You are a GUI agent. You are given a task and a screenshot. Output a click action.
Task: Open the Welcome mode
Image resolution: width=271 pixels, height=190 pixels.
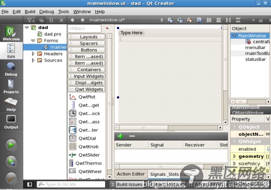tap(11, 33)
